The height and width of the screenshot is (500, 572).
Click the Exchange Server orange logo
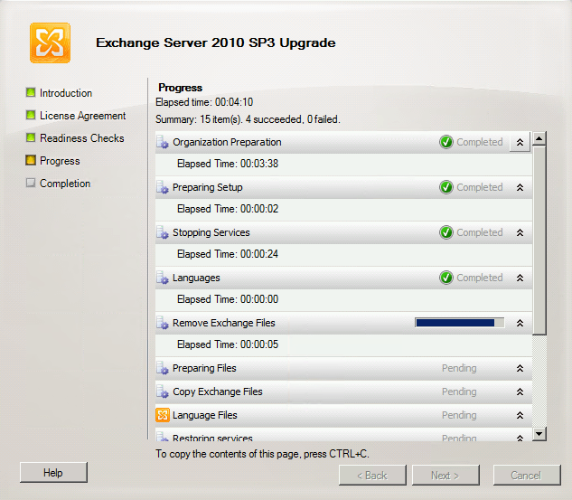[50, 42]
